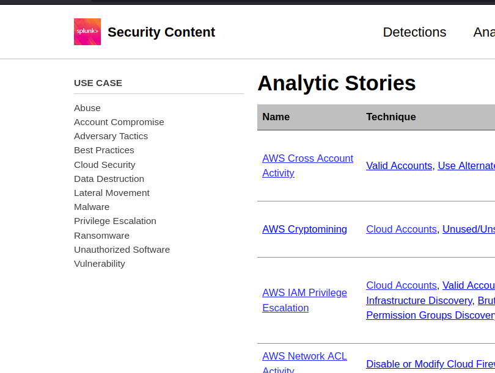Image resolution: width=495 pixels, height=373 pixels.
Task: Select the Ransomware use case
Action: (x=101, y=236)
